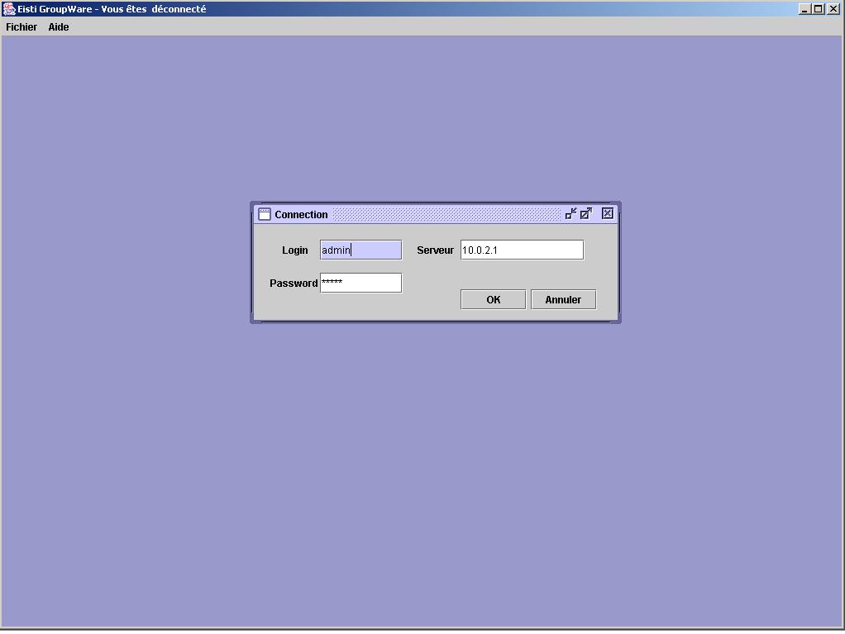Maximize the Eisti GroupWare main window

[x=819, y=9]
